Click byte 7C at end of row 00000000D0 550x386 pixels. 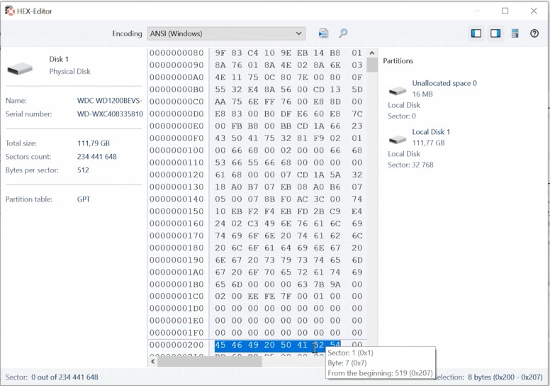357,114
